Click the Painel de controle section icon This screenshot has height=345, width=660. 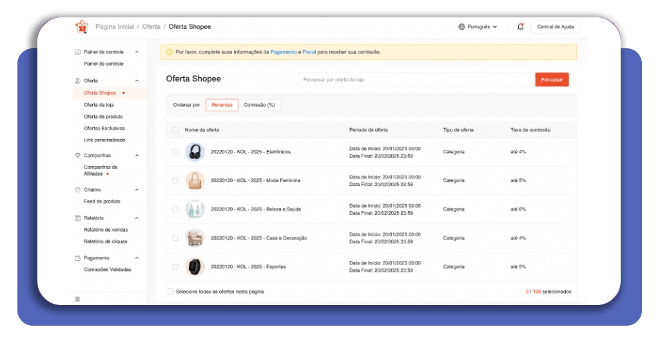pyautogui.click(x=77, y=52)
